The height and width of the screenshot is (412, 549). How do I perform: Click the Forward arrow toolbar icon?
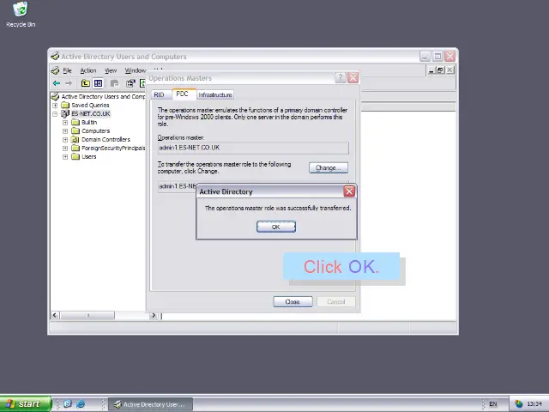pos(69,83)
